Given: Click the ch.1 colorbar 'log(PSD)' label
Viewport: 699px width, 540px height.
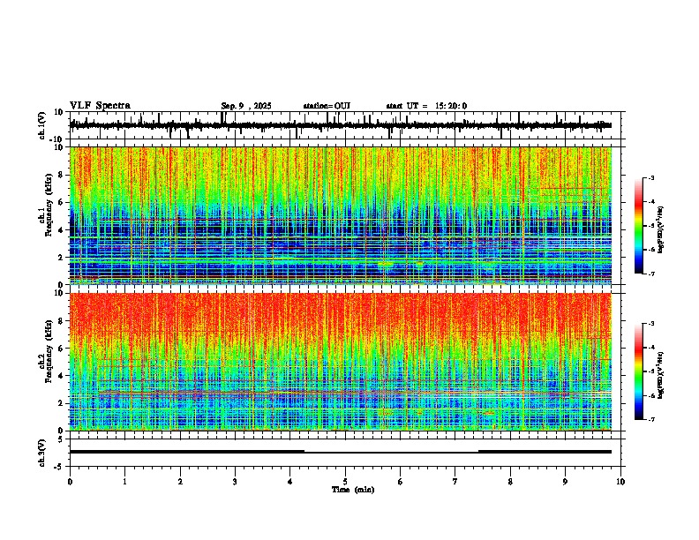Looking at the screenshot, I should click(661, 230).
